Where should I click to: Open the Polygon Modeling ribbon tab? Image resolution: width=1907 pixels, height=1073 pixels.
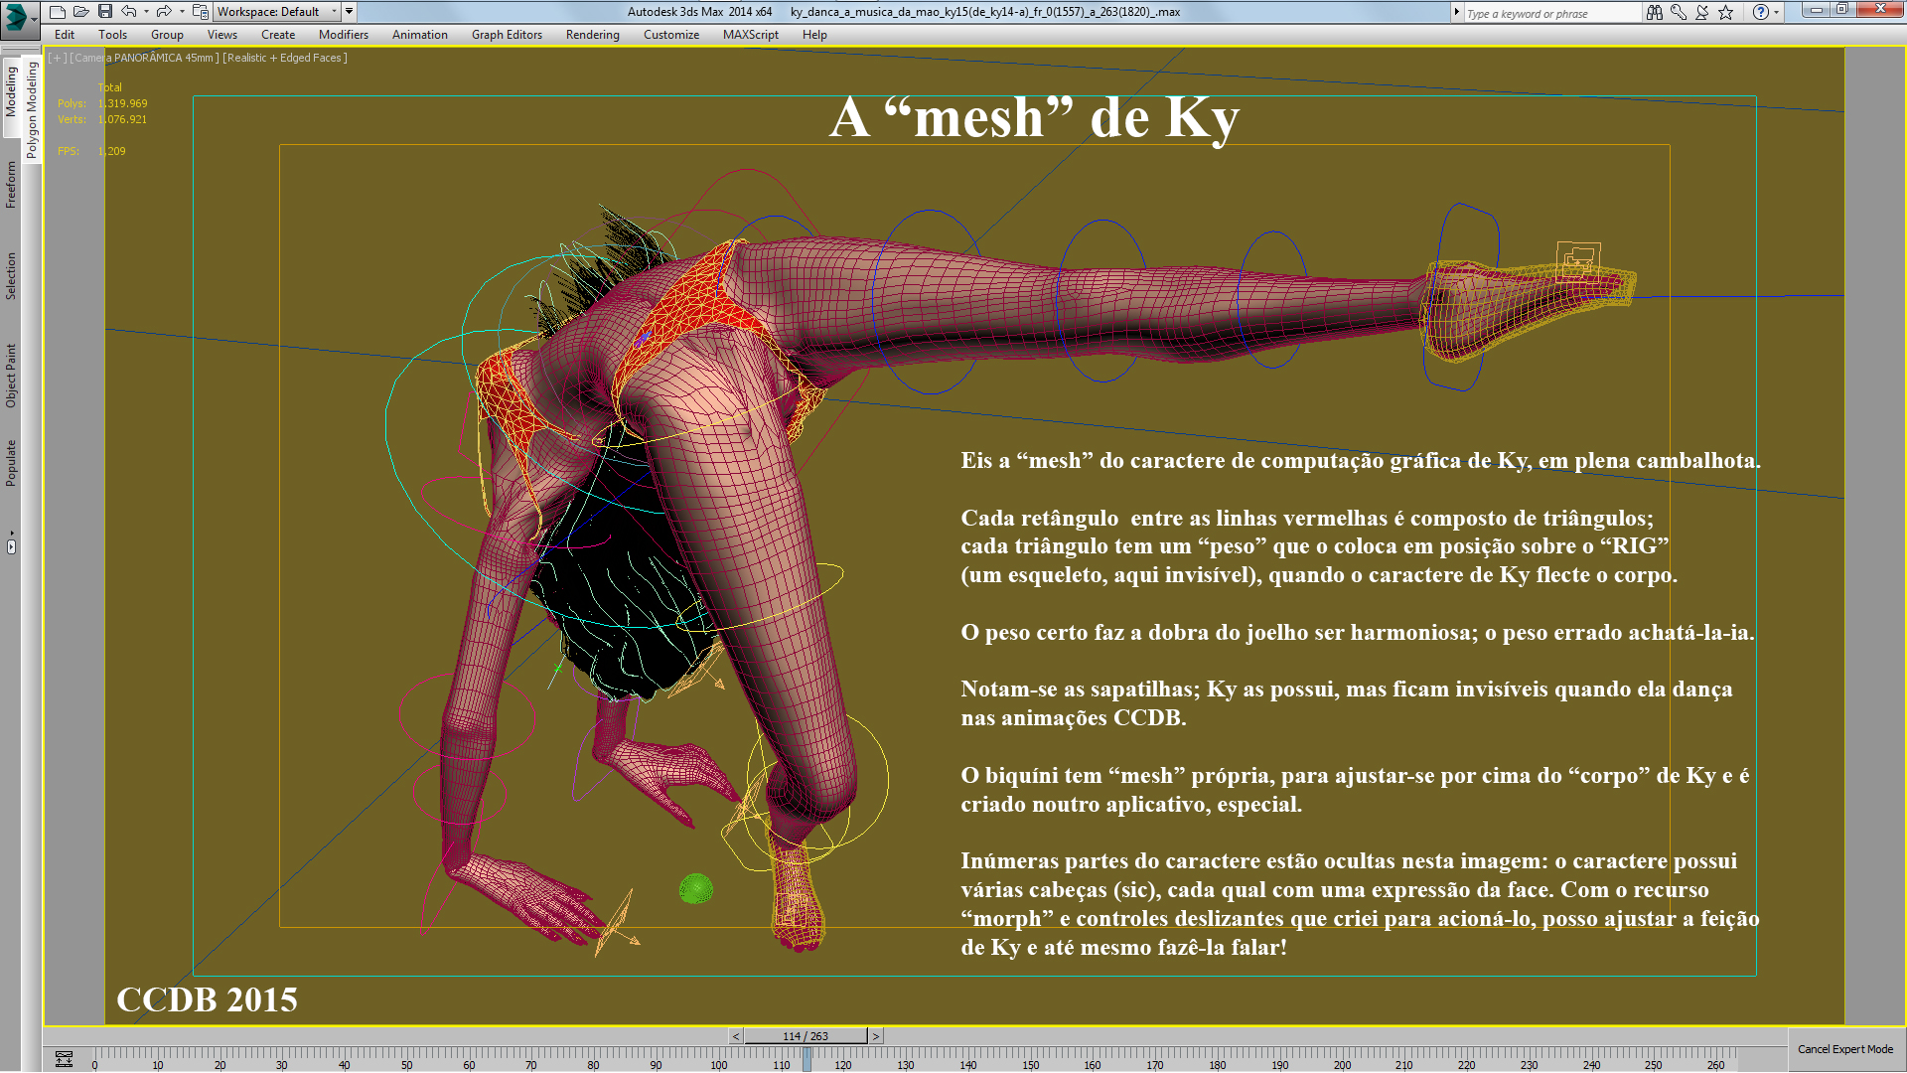tap(32, 109)
